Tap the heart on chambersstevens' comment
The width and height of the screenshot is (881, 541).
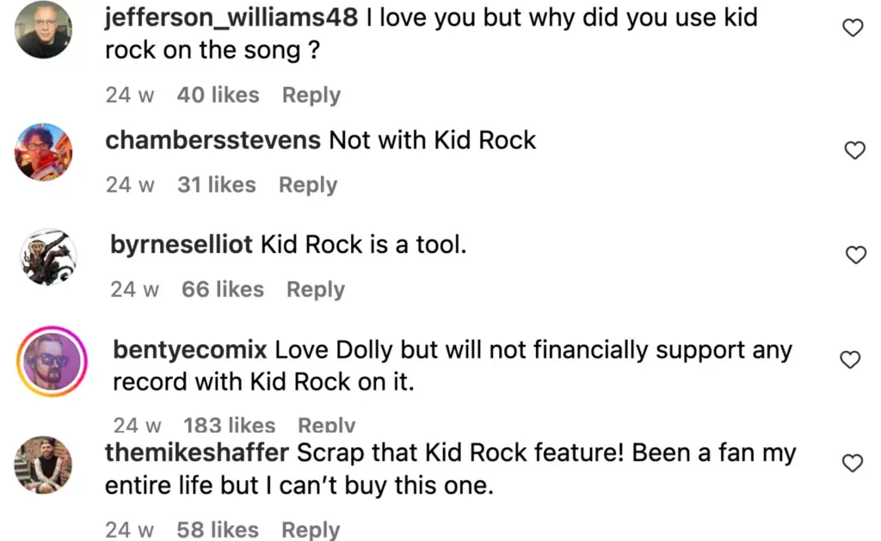(x=853, y=151)
